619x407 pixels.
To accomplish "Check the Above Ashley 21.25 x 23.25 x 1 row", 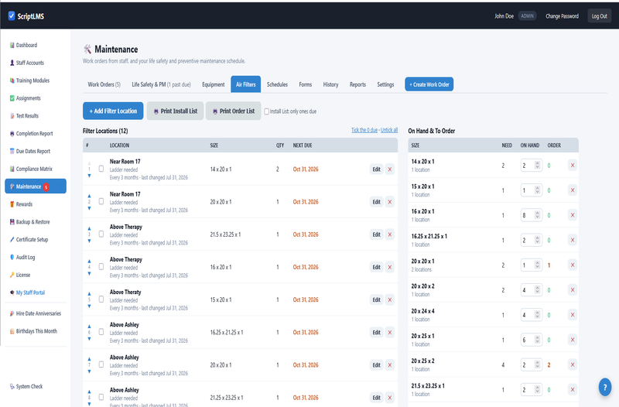I will [101, 397].
